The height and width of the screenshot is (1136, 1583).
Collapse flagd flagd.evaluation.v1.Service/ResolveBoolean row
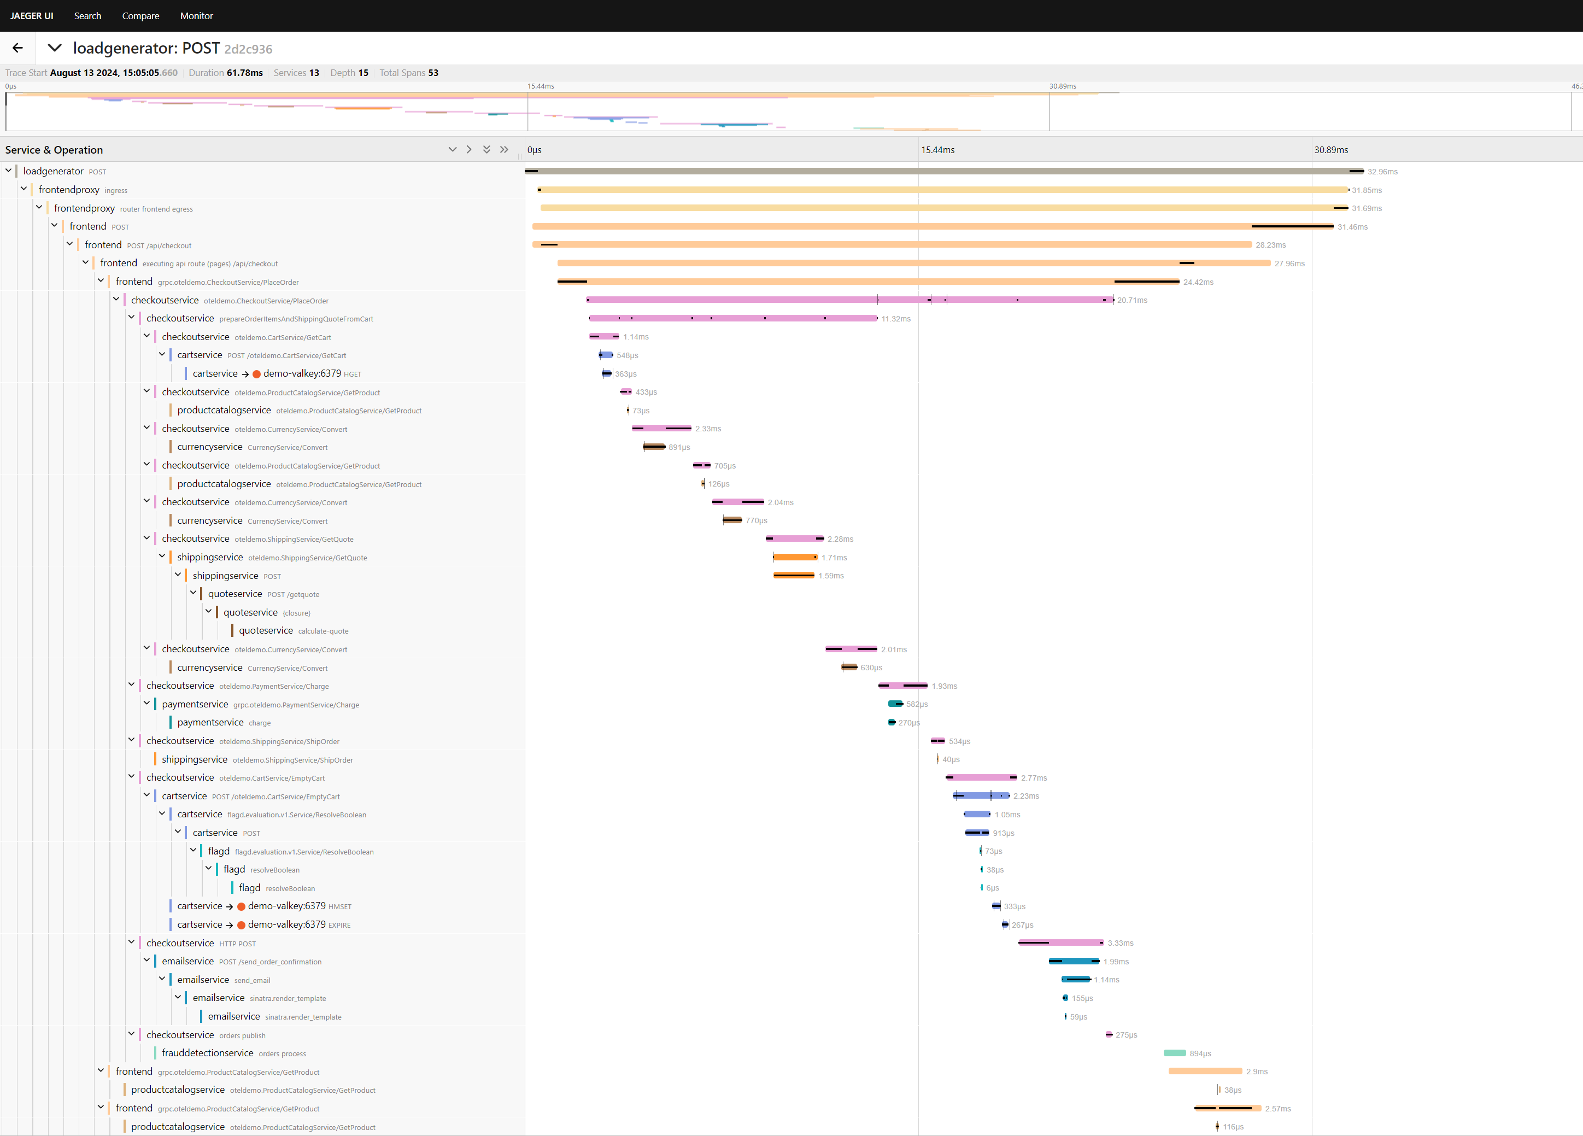[194, 850]
